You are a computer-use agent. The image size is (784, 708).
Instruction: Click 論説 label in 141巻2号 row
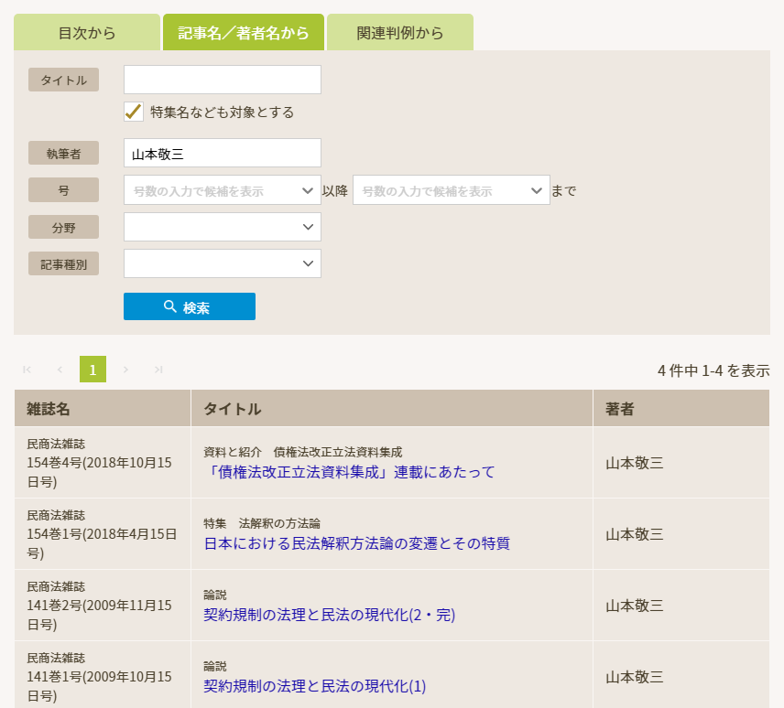coord(215,595)
